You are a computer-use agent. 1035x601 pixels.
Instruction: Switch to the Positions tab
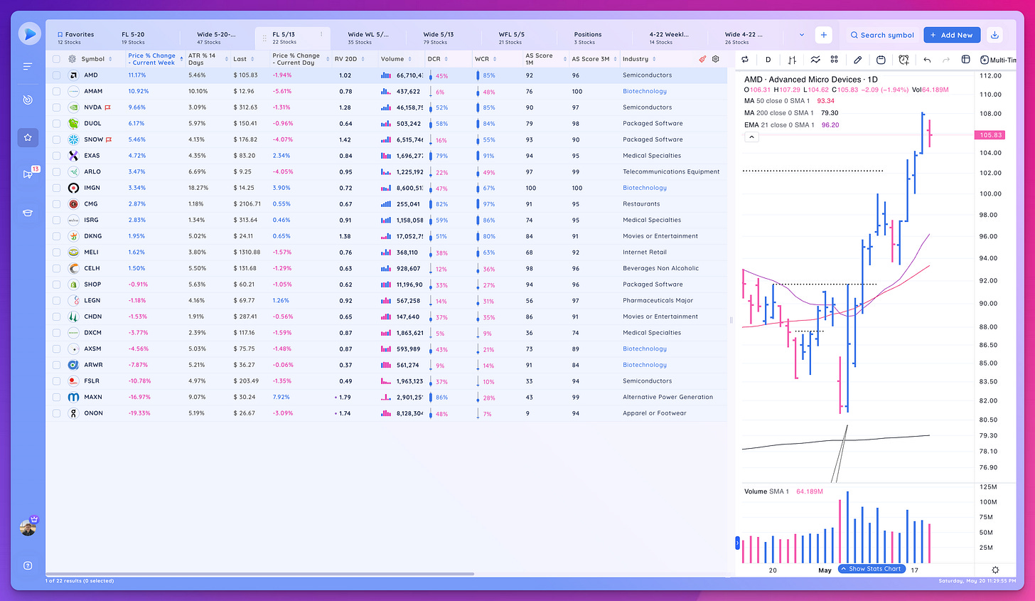click(588, 38)
